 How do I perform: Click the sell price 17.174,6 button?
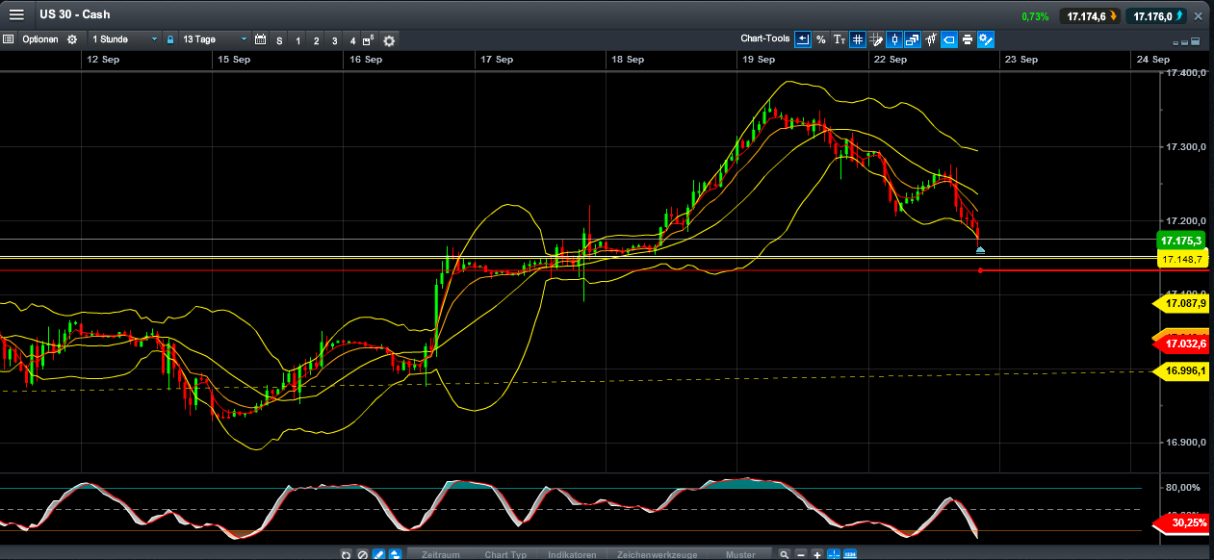[1090, 16]
